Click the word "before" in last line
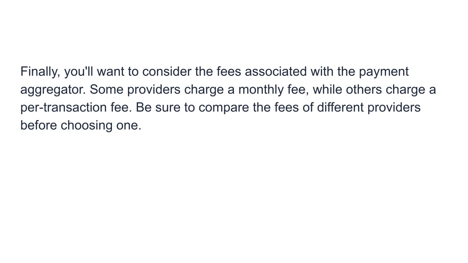 38,125
